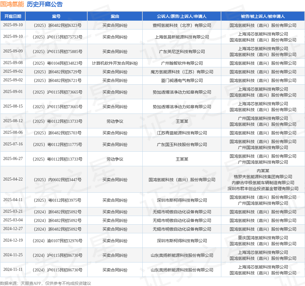Click defendant 内某某
This screenshot has width=305, height=286.
click(263, 171)
